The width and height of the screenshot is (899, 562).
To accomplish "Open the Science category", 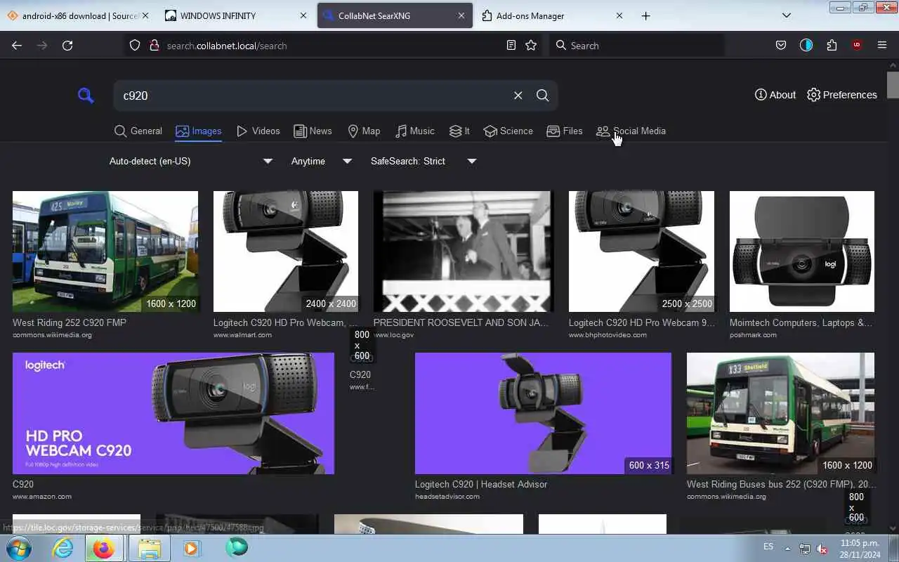I will coord(508,131).
